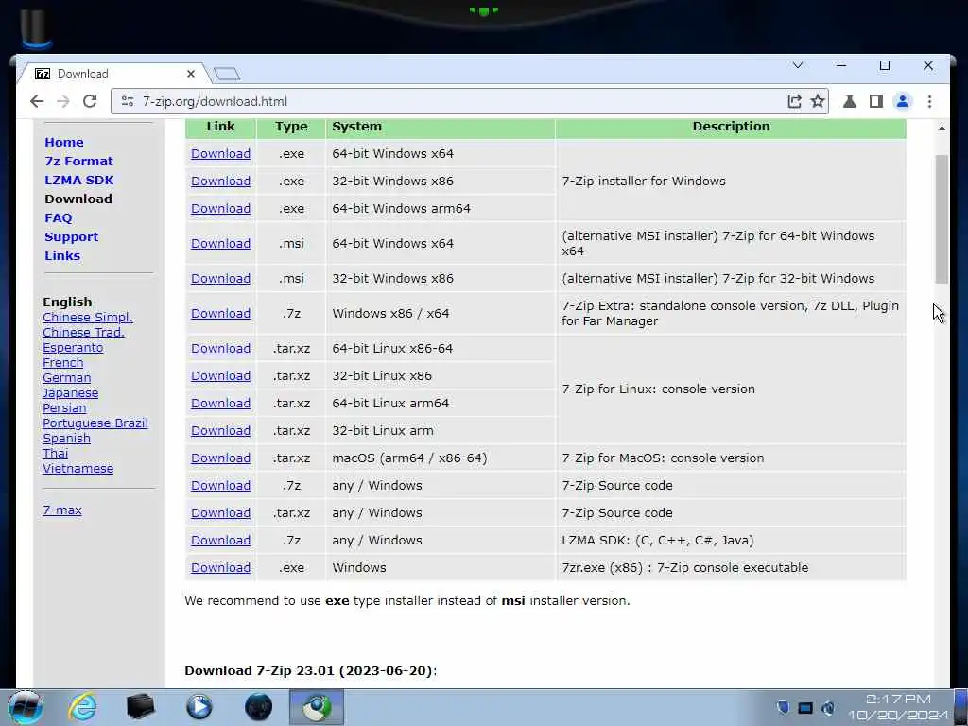Click the share page icon

click(x=794, y=101)
